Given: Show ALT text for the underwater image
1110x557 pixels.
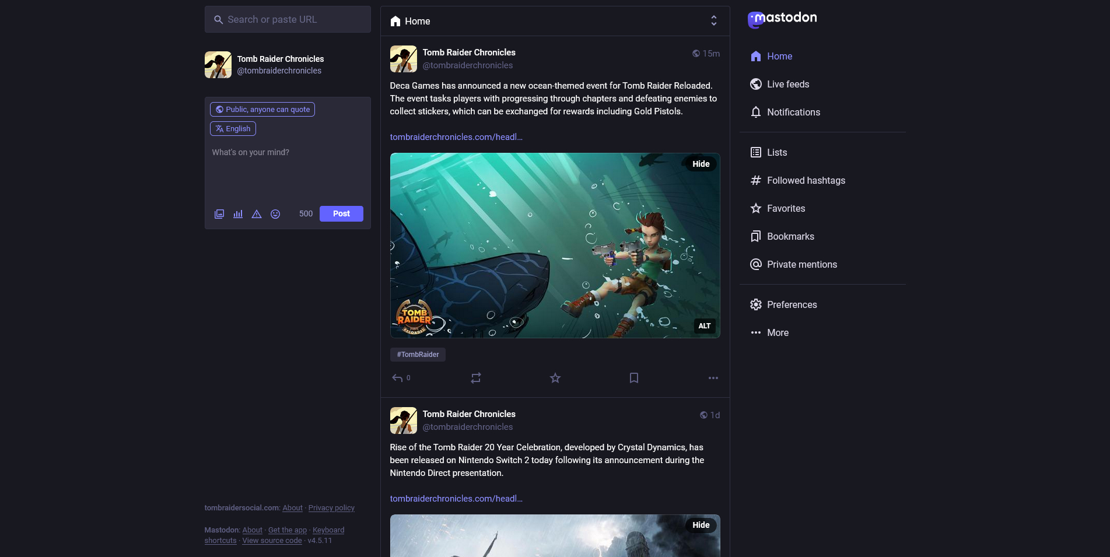Looking at the screenshot, I should [705, 326].
